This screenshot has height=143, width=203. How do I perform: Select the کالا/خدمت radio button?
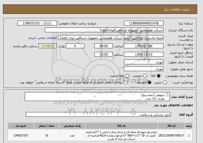click(127, 76)
